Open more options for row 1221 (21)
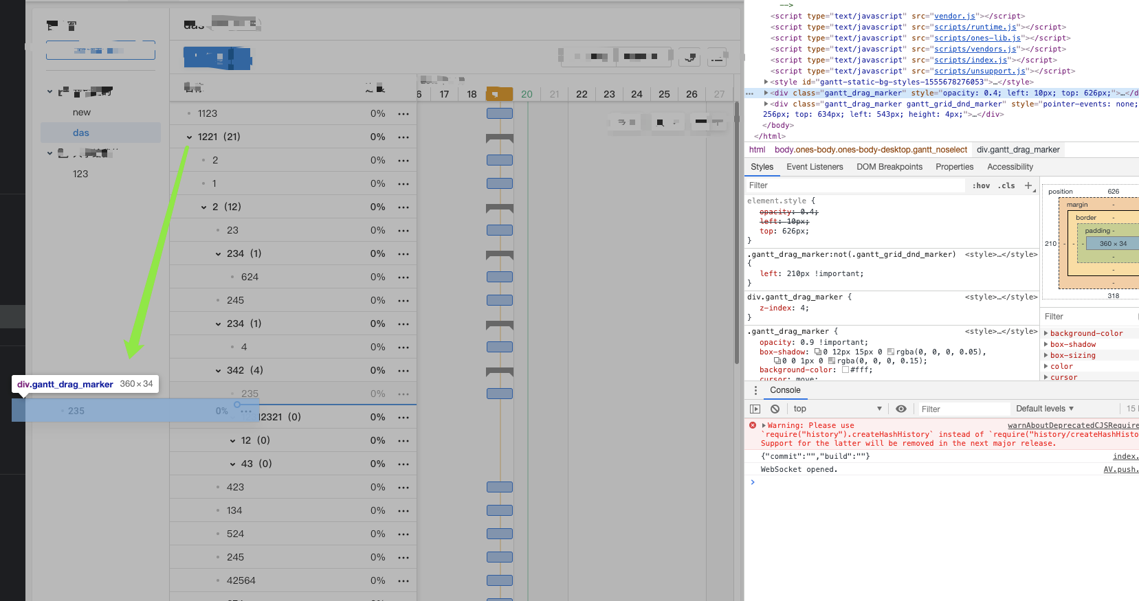Screen dimensions: 1139x601 pyautogui.click(x=403, y=137)
